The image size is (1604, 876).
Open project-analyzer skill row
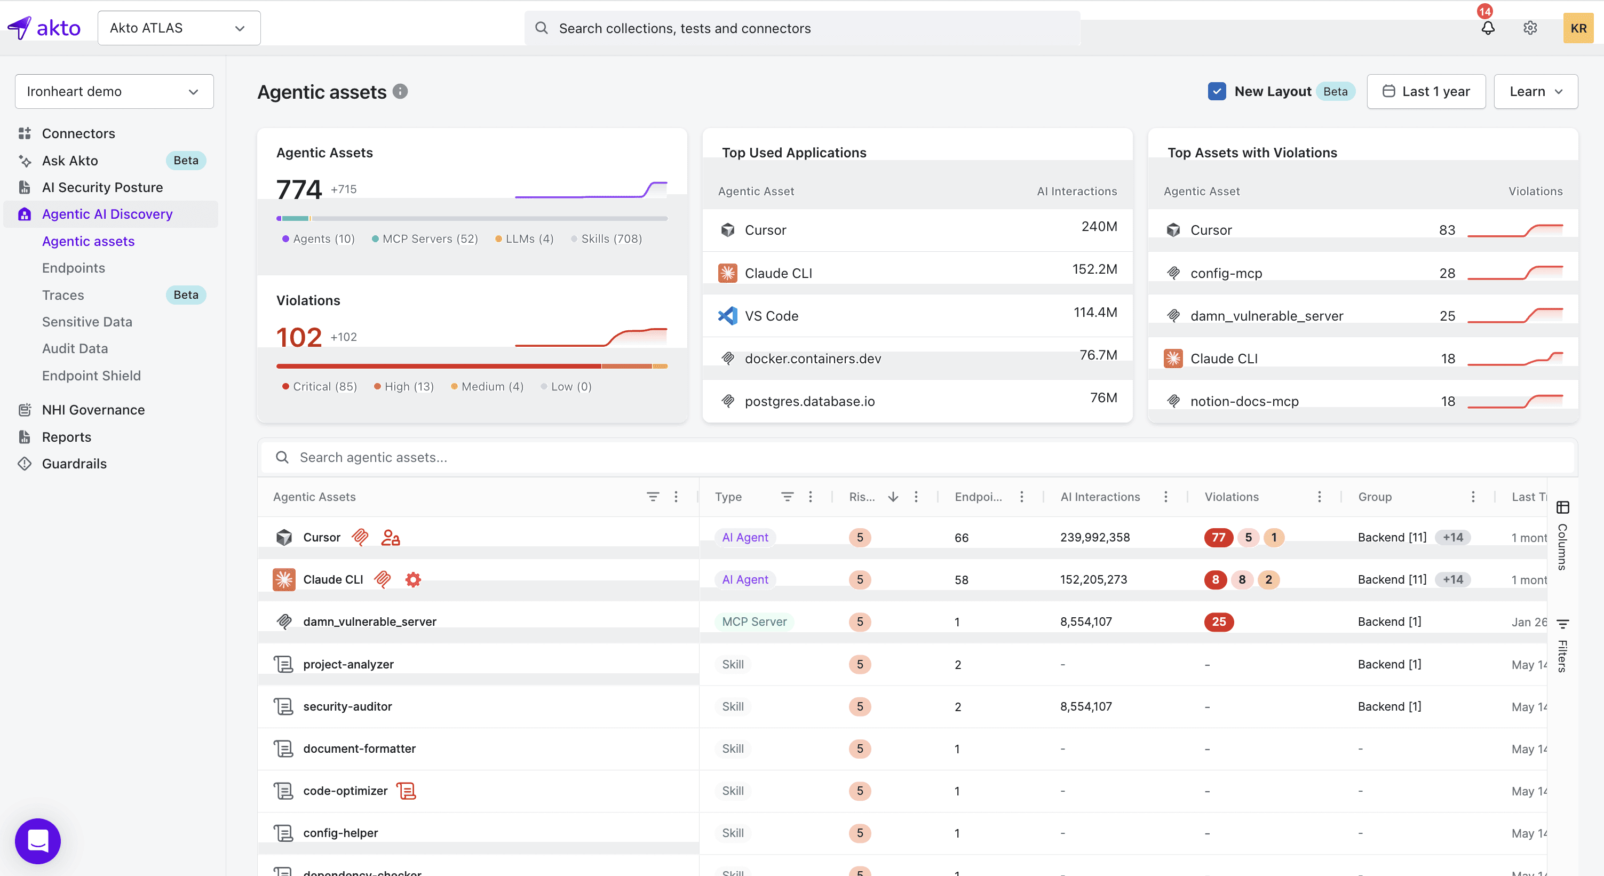(348, 664)
